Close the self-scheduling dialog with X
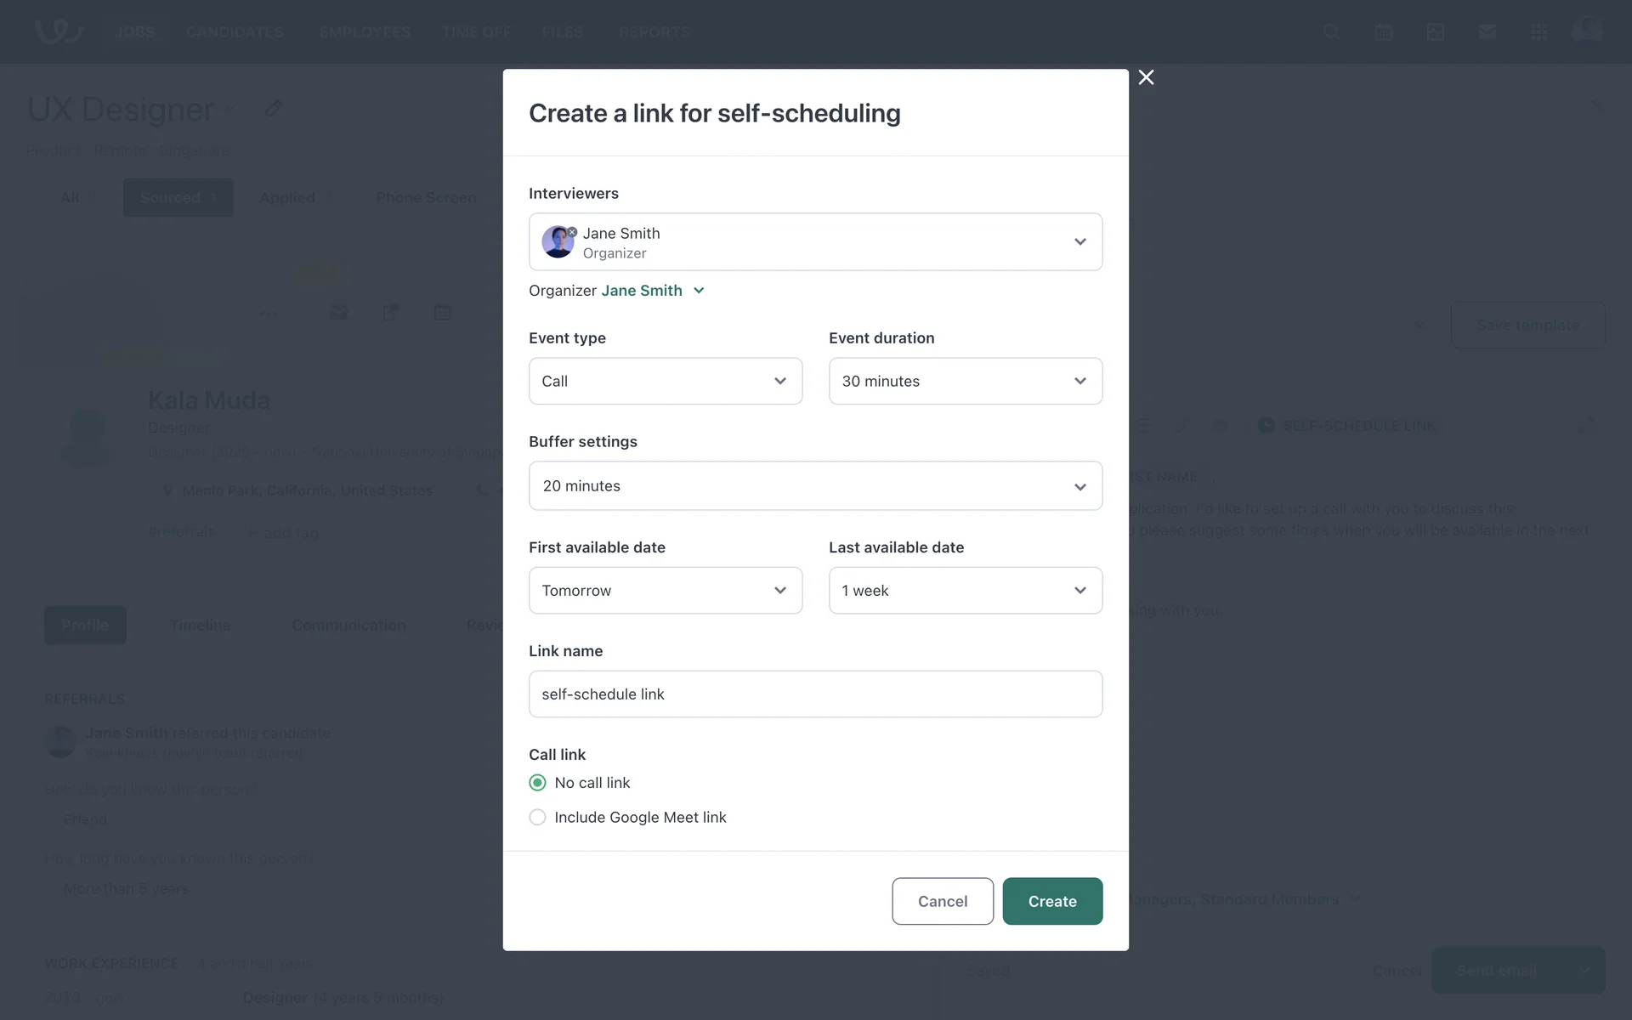1632x1020 pixels. [x=1146, y=77]
